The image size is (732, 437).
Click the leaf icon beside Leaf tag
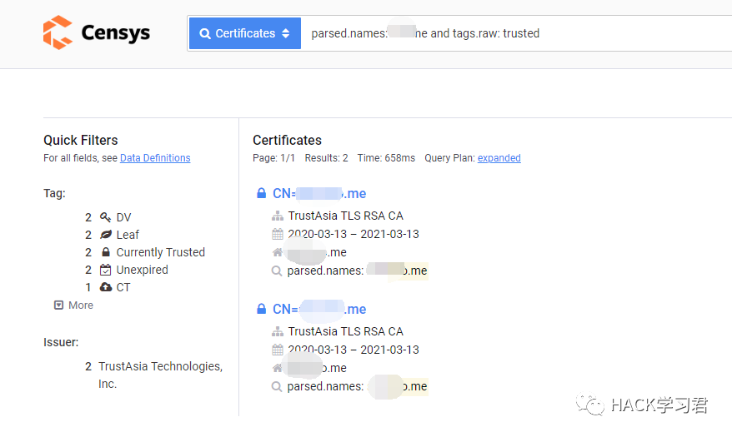pyautogui.click(x=106, y=235)
